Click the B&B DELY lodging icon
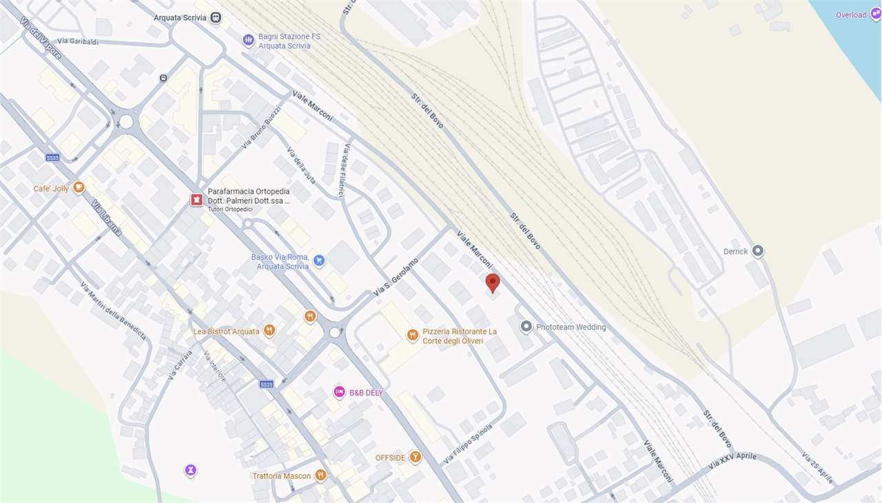The image size is (882, 503). (x=339, y=392)
